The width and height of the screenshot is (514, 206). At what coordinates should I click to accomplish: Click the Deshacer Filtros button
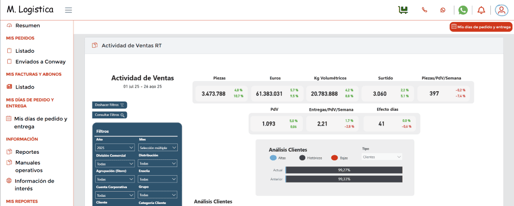[109, 105]
